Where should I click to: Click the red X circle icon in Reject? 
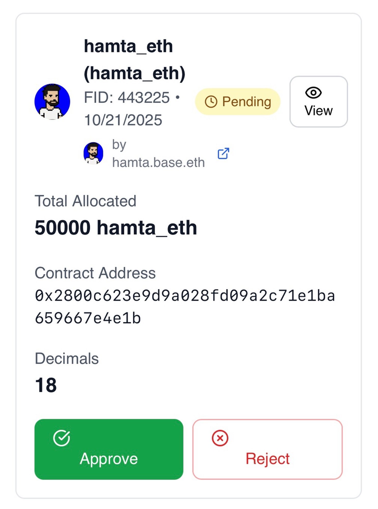click(x=220, y=438)
